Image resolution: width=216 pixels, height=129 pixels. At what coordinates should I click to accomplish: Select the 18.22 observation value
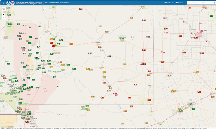19,36
